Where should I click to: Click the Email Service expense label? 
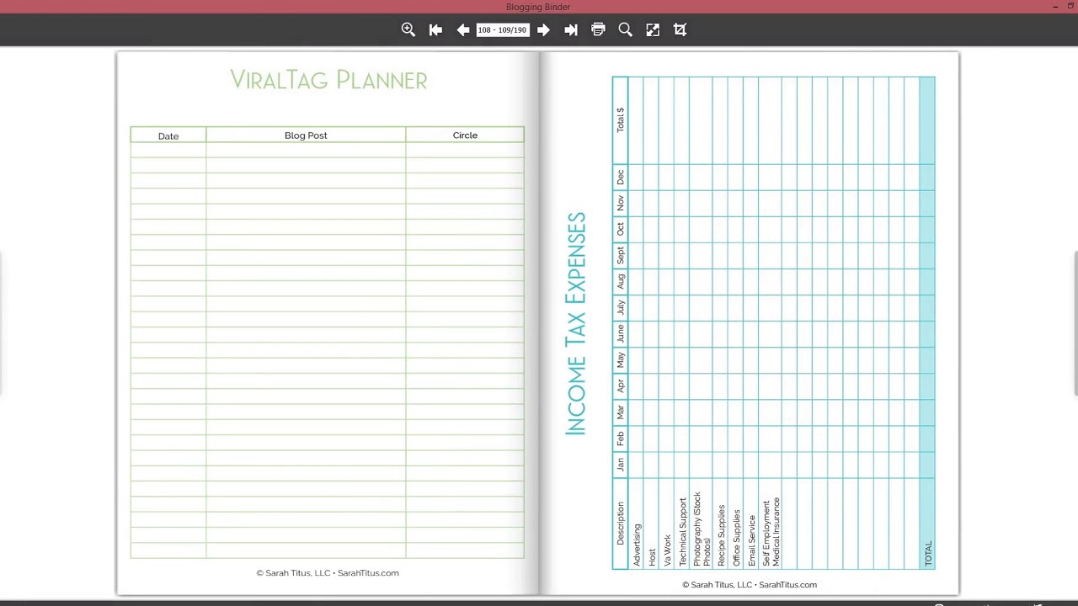point(752,540)
